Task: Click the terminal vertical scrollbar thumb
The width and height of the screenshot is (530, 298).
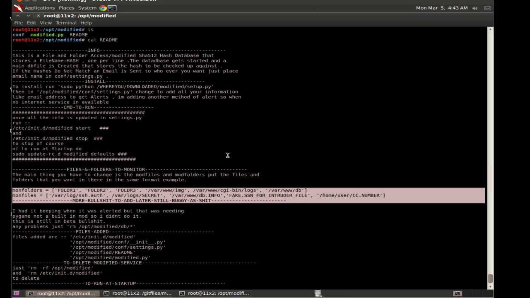Action: pos(490,278)
